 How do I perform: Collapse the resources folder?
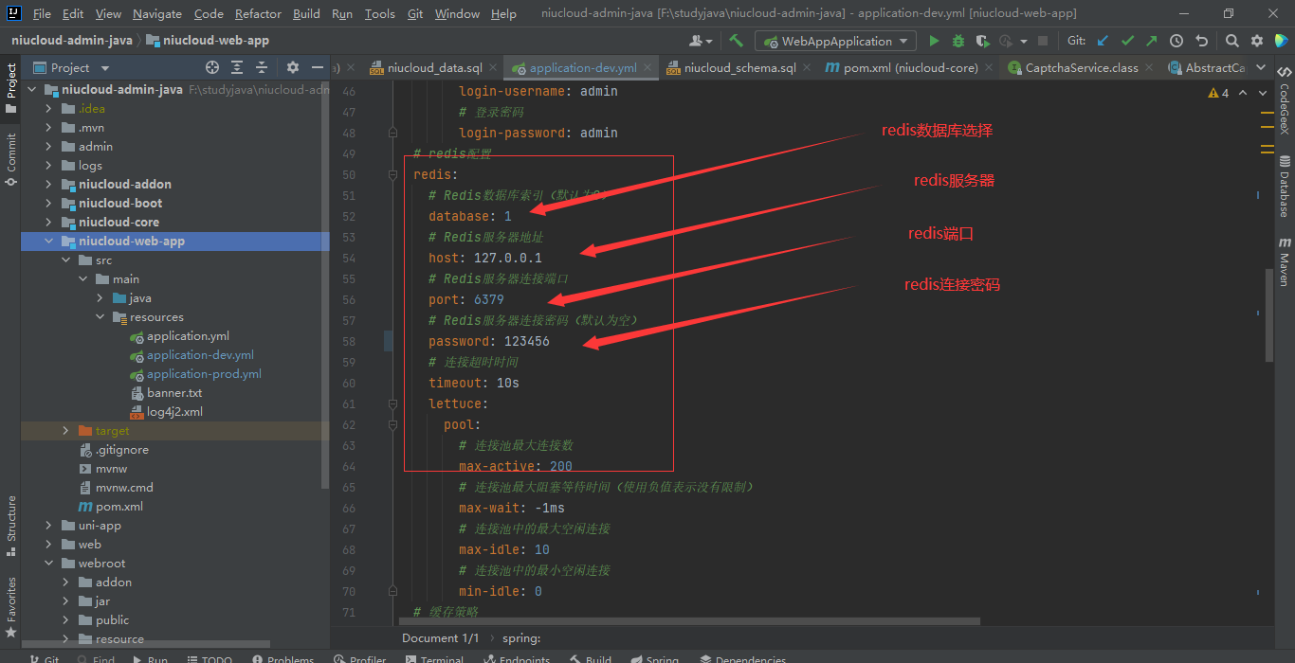pos(100,317)
